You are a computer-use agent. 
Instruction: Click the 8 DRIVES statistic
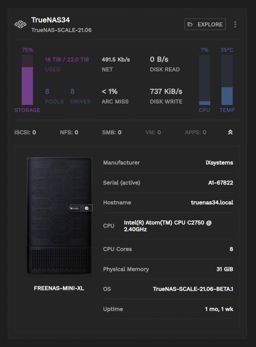point(80,96)
